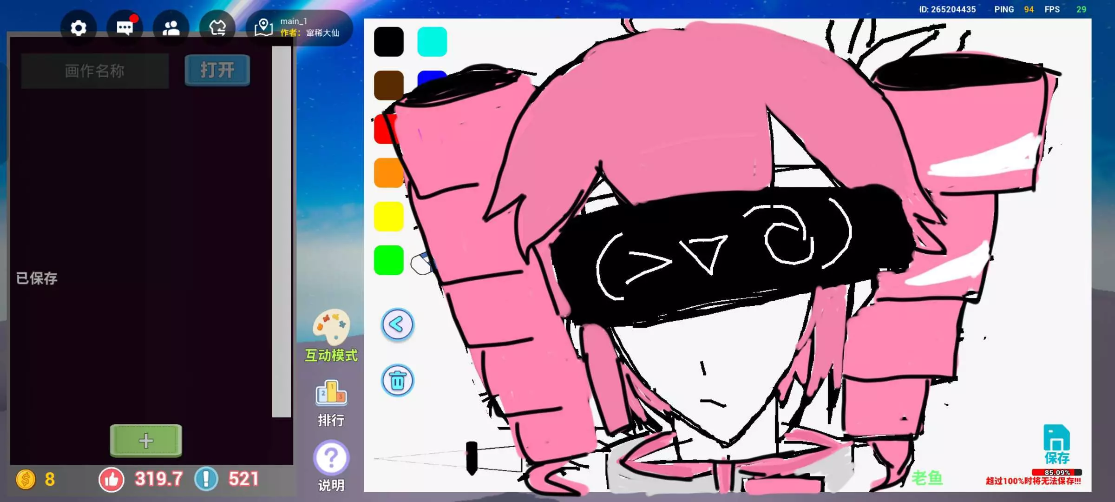Open the settings gear icon
Image resolution: width=1115 pixels, height=502 pixels.
click(x=79, y=28)
